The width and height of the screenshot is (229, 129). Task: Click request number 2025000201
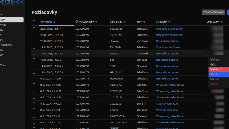(x=82, y=29)
